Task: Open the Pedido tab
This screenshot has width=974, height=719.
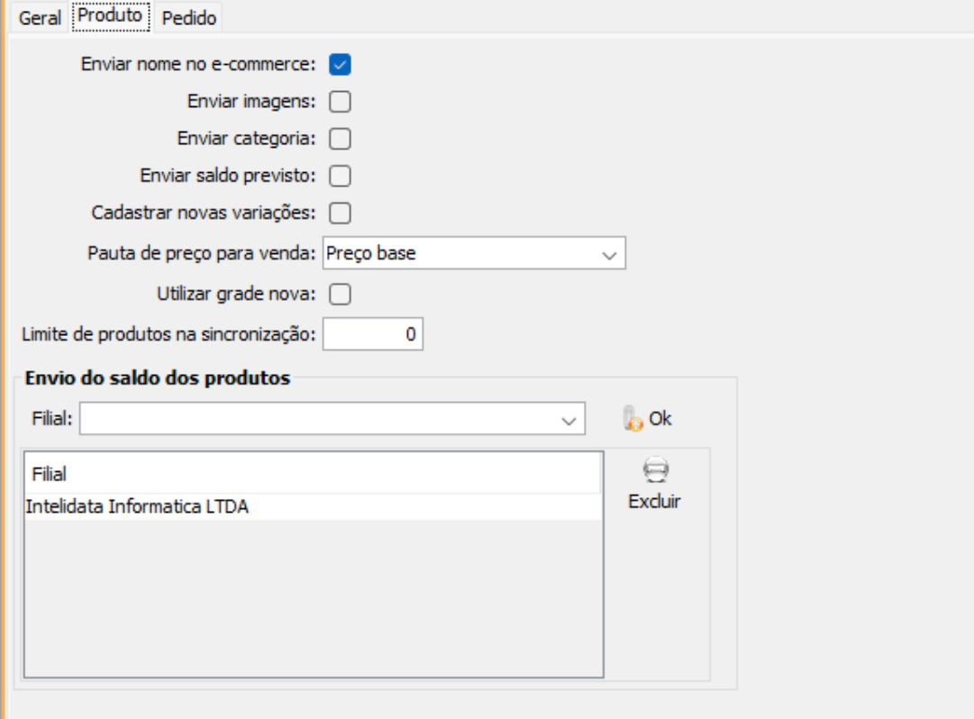Action: pos(189,18)
